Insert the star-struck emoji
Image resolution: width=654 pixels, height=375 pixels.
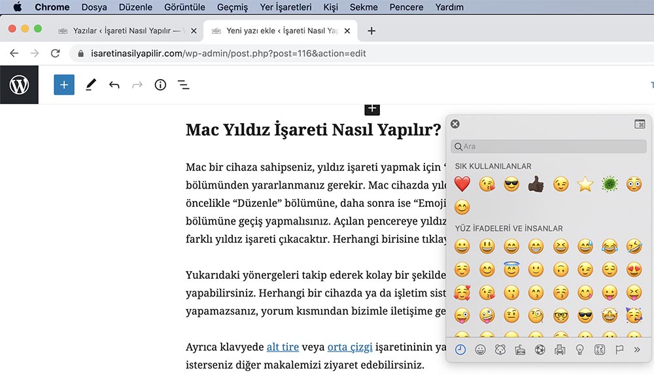(x=610, y=315)
